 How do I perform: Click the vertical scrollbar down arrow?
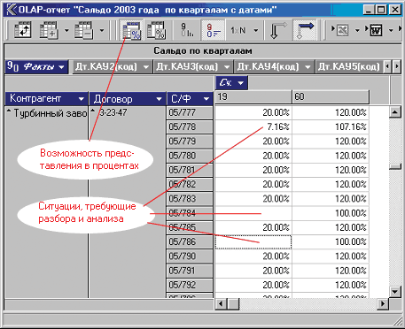[395, 292]
